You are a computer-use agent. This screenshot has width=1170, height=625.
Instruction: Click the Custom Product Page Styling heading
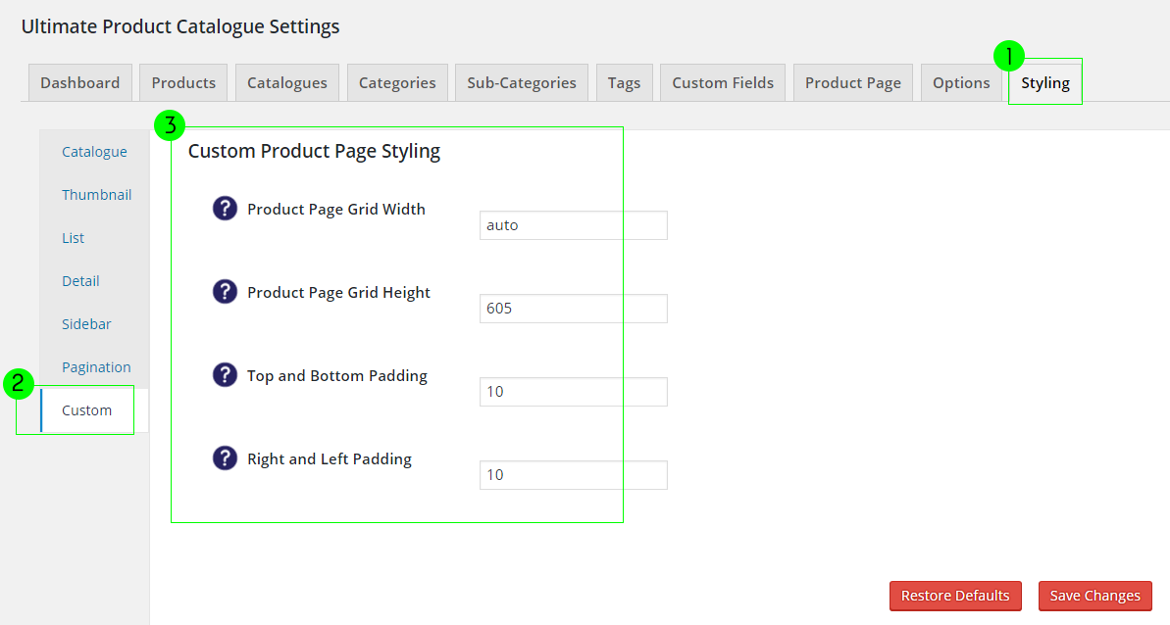(314, 151)
